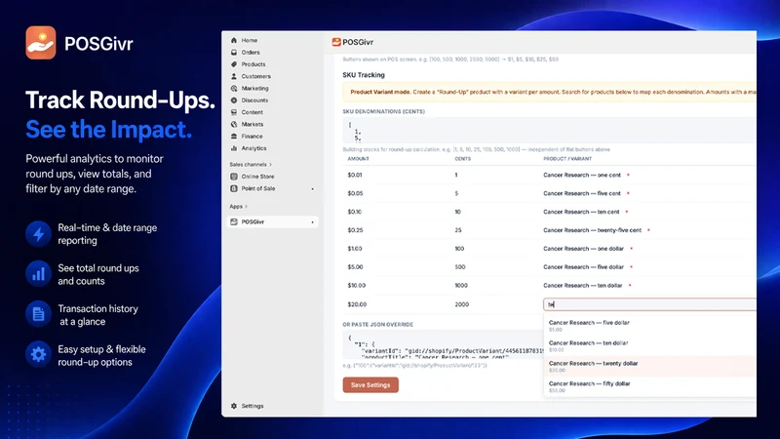780x439 pixels.
Task: Click the CENTS column header
Action: click(x=462, y=159)
